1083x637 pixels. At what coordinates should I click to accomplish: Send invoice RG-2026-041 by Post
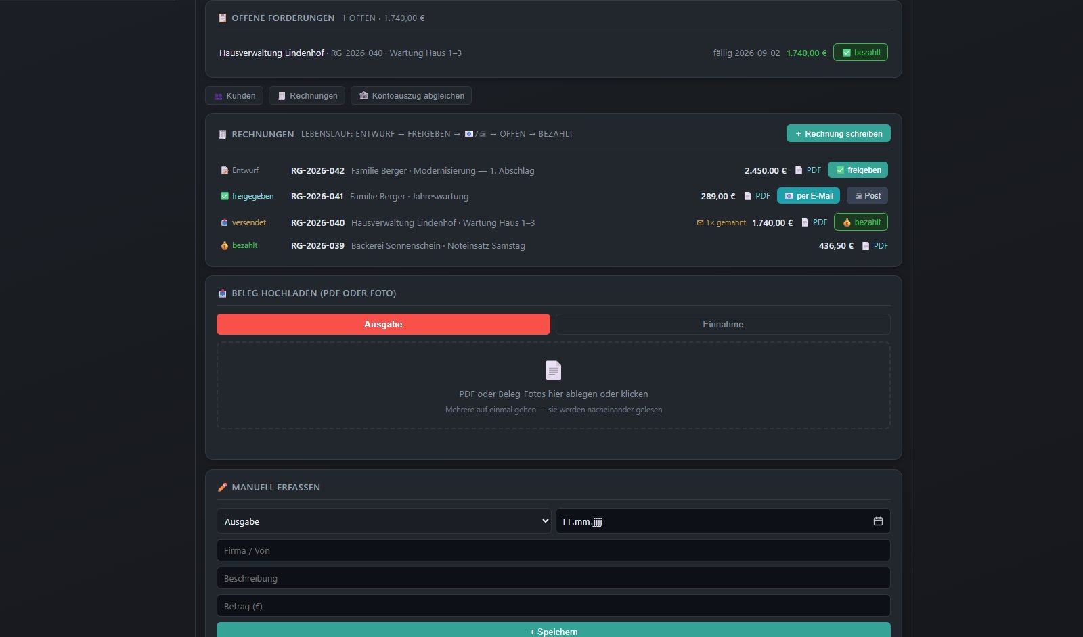tap(867, 196)
